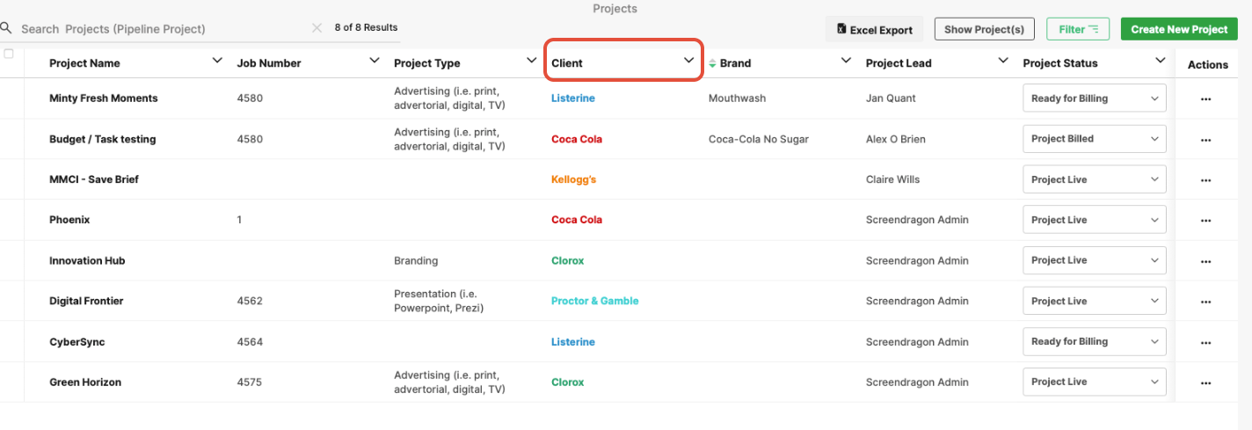Screen dimensions: 1252x430
Task: Open status dropdown for Minty Fresh Moments
Action: [1095, 98]
